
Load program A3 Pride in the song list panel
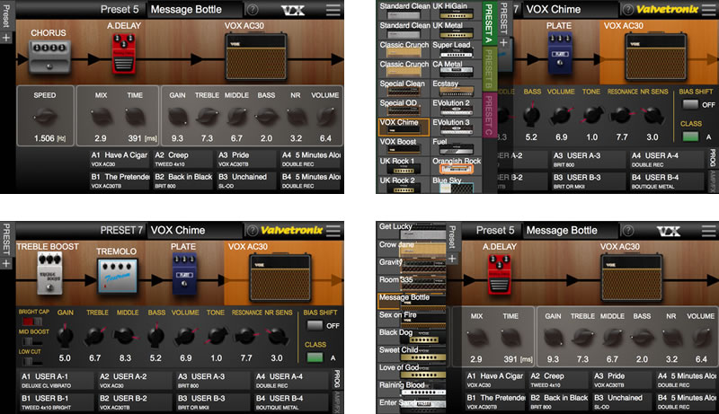622,380
